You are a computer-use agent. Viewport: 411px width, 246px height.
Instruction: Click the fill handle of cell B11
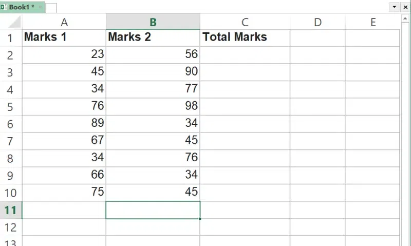[x=200, y=219]
